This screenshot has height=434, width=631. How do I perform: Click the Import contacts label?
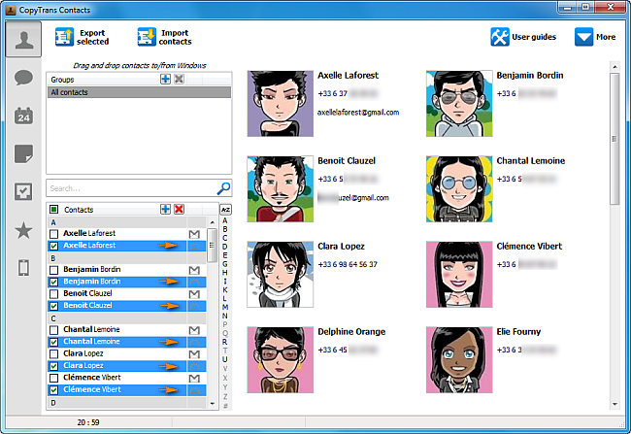[x=175, y=37]
